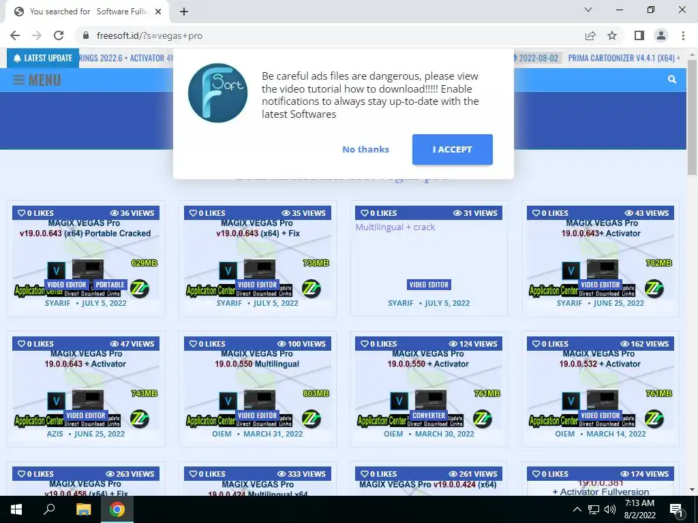Viewport: 698px width, 523px height.
Task: Click VIDEO EDITOR tag on Multilingual + crack card
Action: point(429,285)
